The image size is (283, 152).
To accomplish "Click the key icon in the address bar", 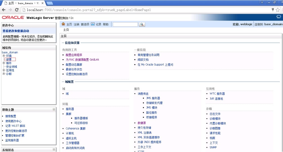I will click(273, 10).
